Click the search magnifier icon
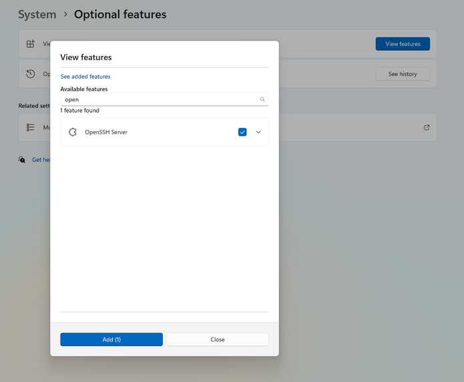This screenshot has height=382, width=464. 262,99
